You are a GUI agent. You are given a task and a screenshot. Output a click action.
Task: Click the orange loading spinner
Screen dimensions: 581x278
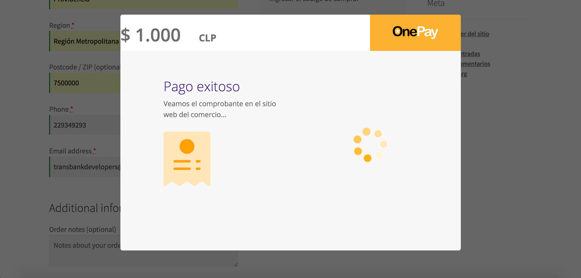tap(370, 145)
